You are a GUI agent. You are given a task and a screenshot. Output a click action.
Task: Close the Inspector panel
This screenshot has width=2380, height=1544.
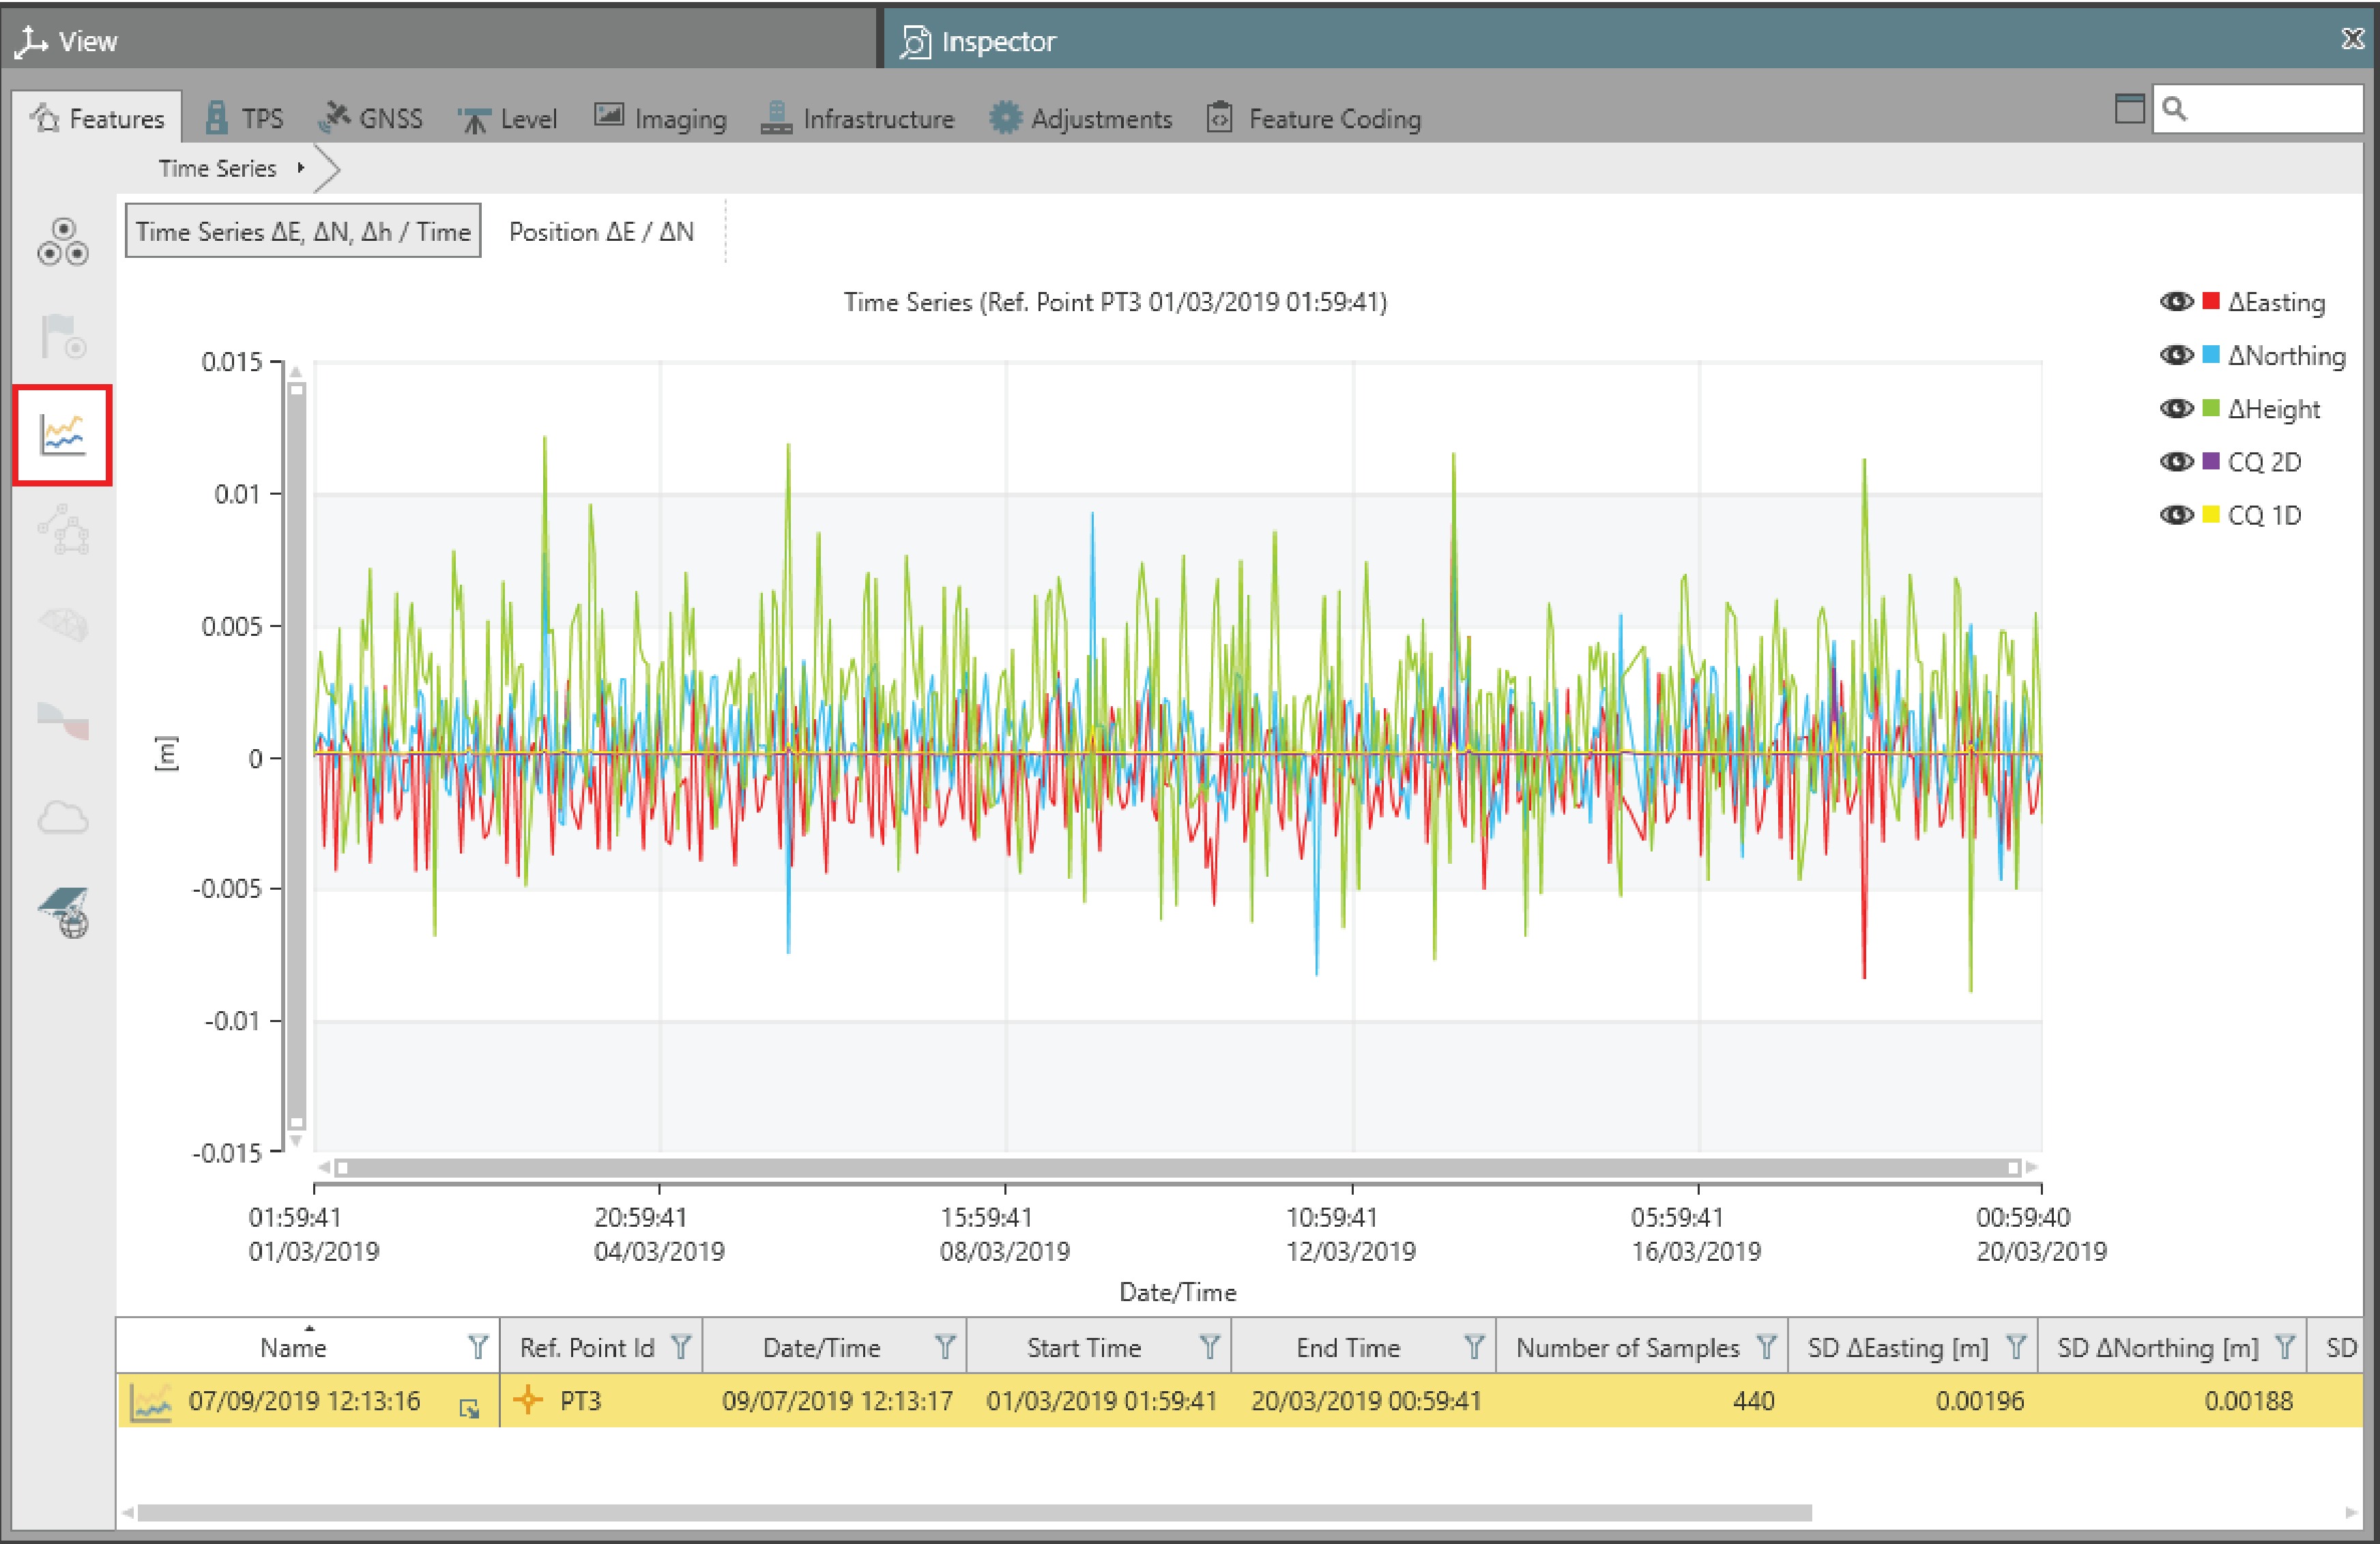pyautogui.click(x=2353, y=39)
